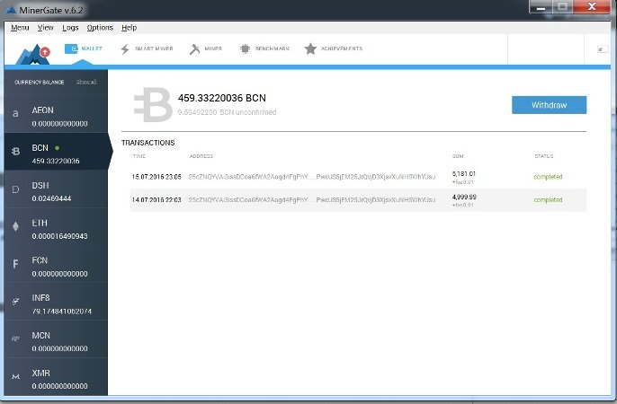Click the Status column header
This screenshot has width=617, height=404.
pos(544,156)
